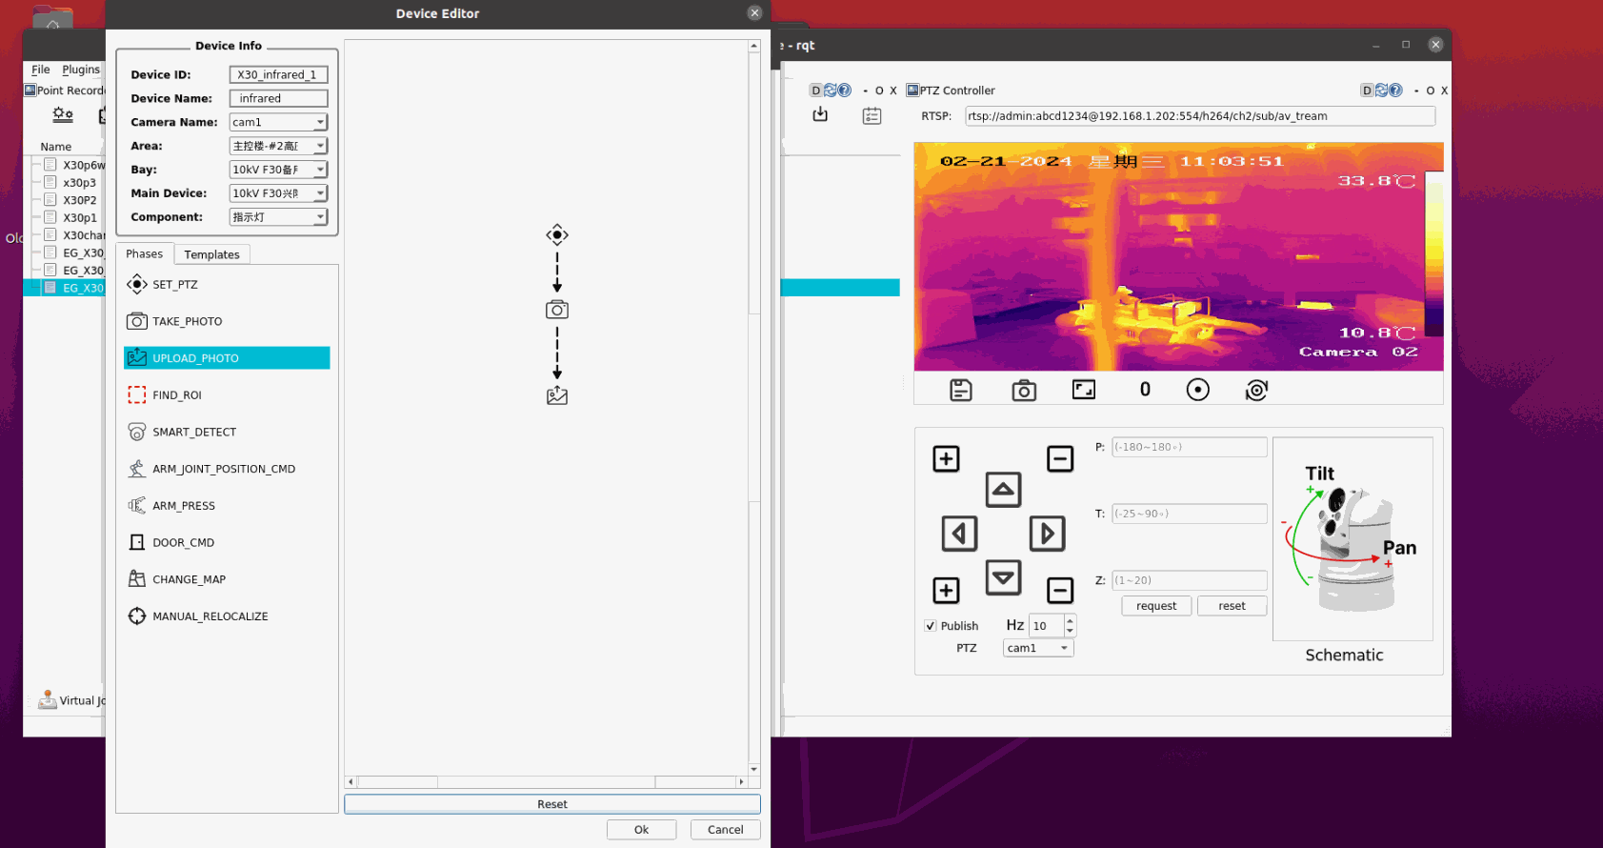Expand the Component dropdown

[278, 217]
